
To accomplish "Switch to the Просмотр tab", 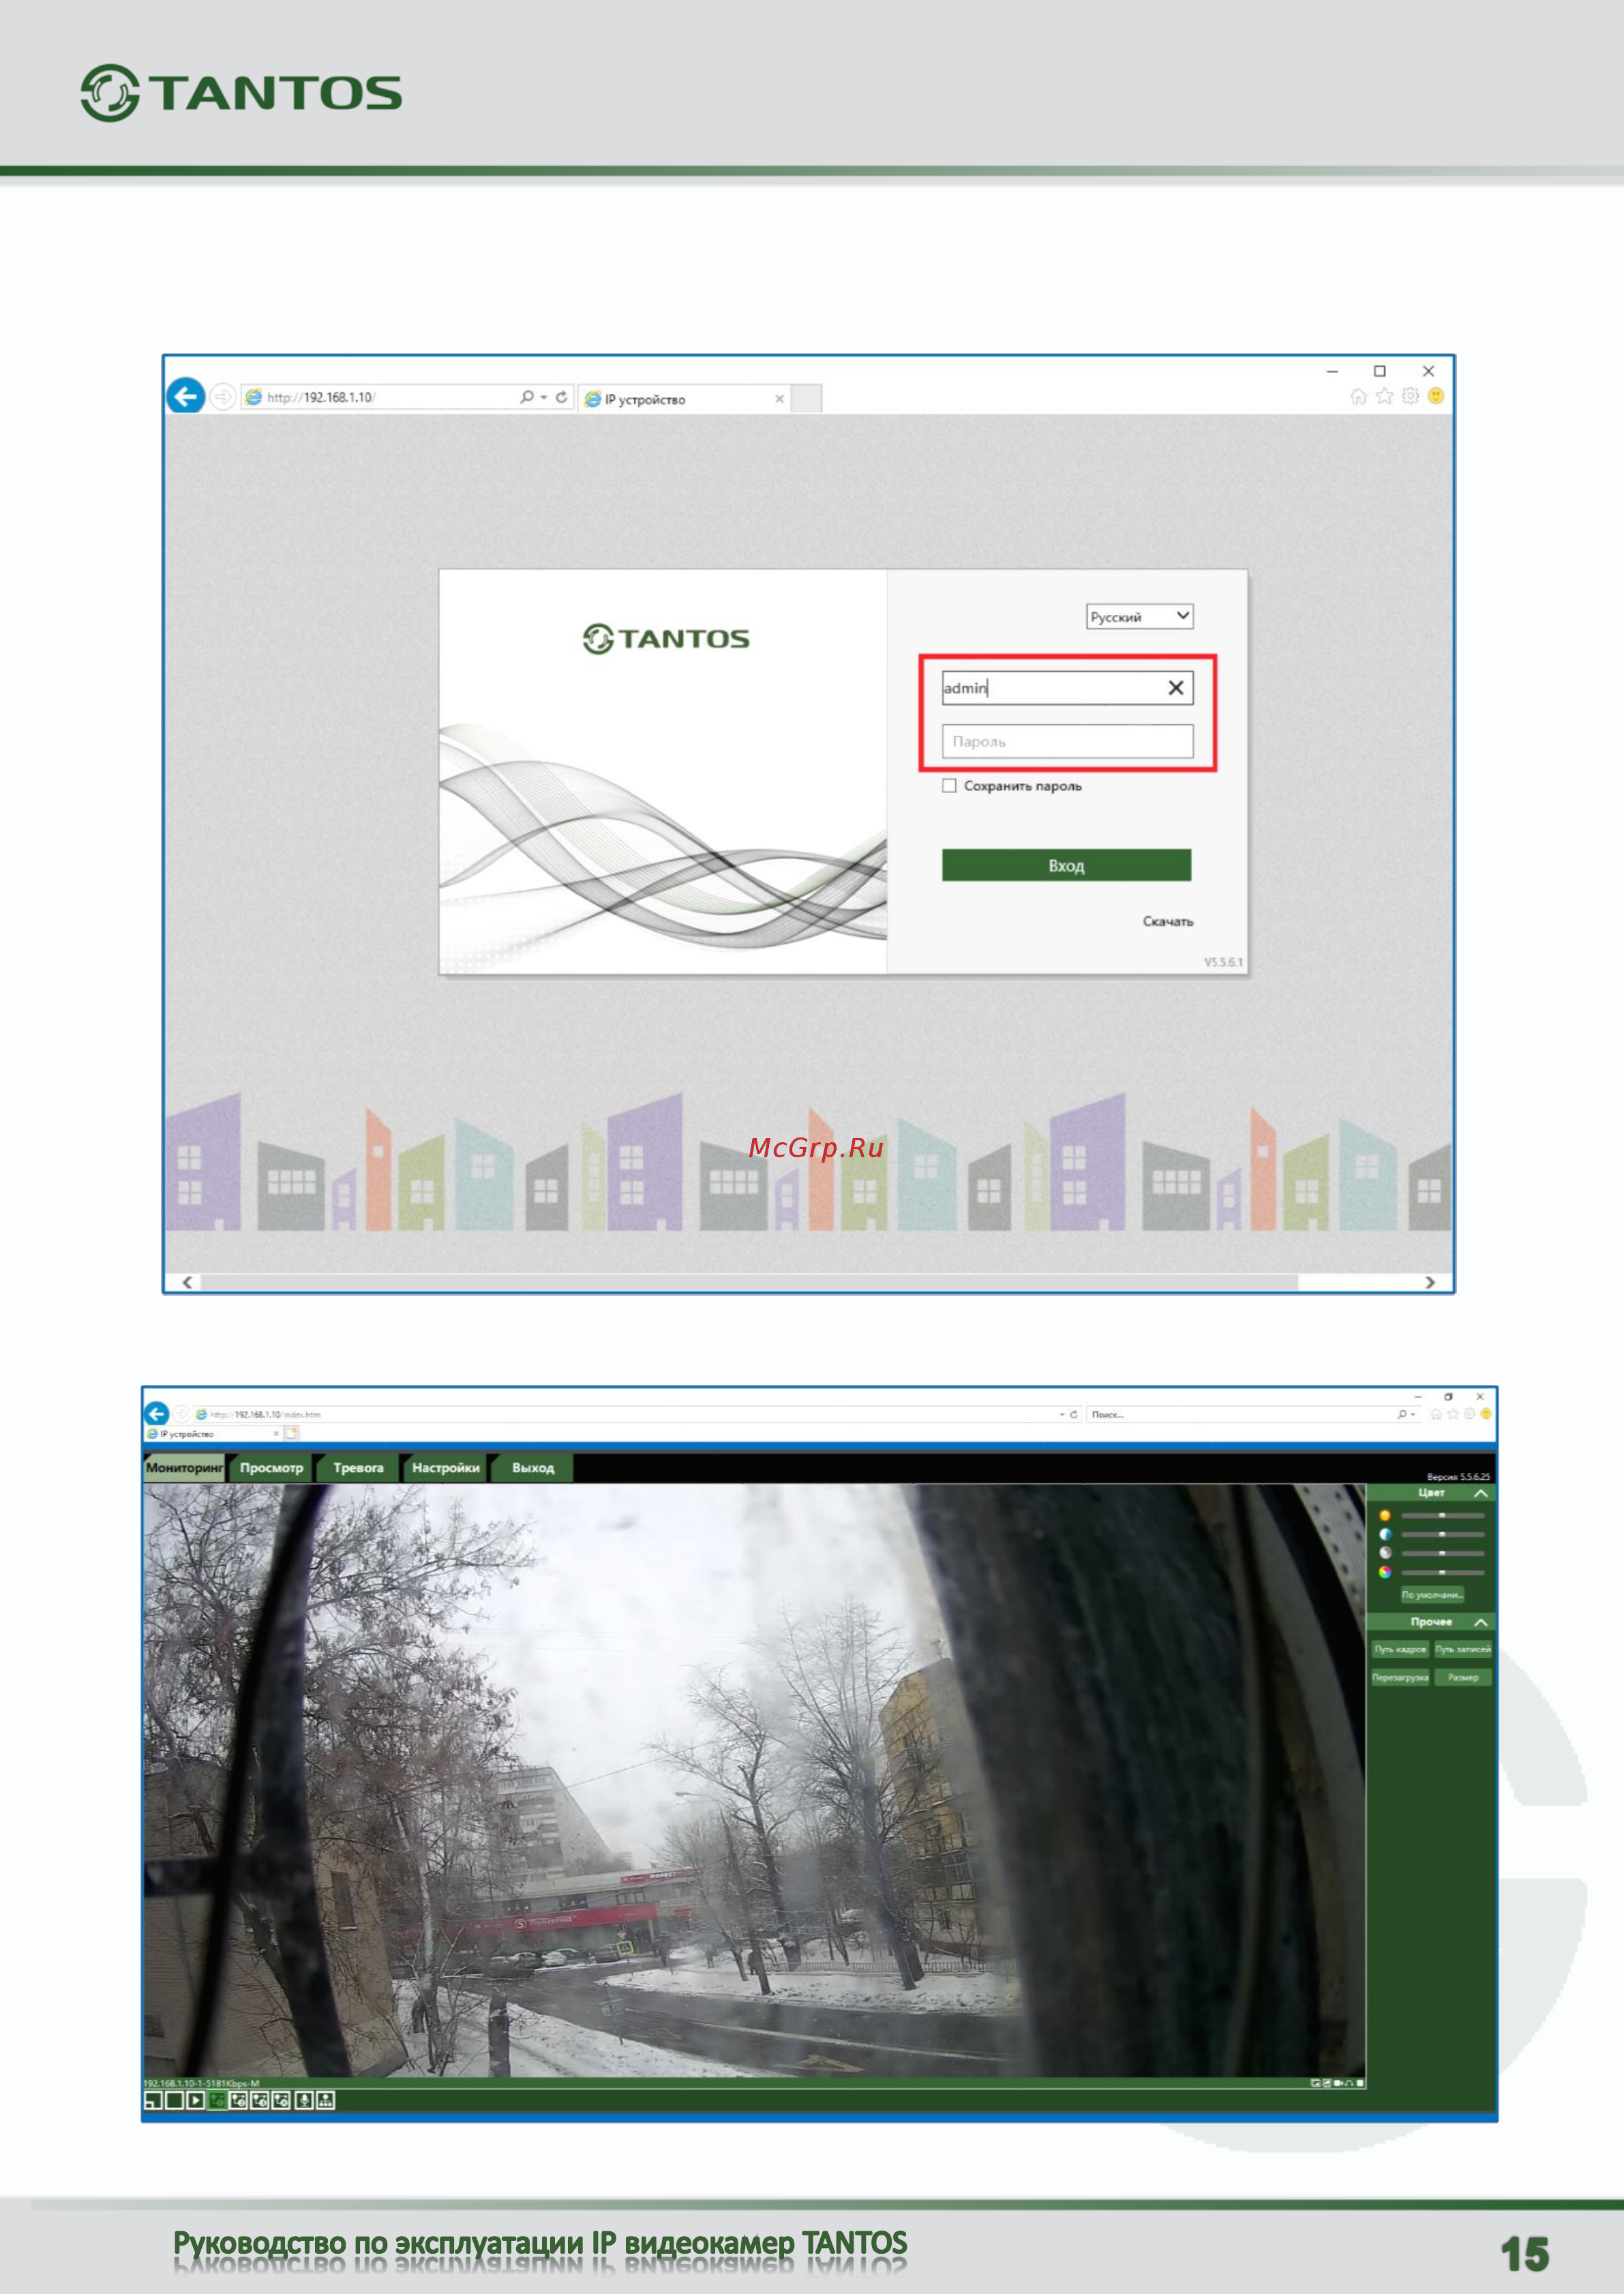I will click(x=271, y=1468).
